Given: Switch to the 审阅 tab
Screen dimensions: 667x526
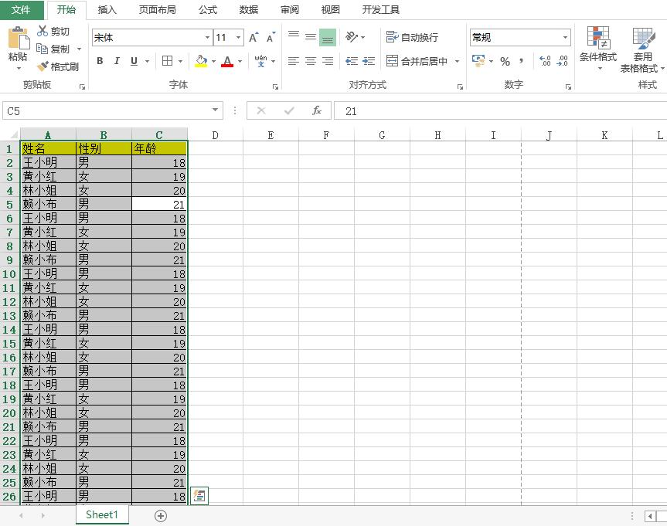Looking at the screenshot, I should [x=289, y=10].
